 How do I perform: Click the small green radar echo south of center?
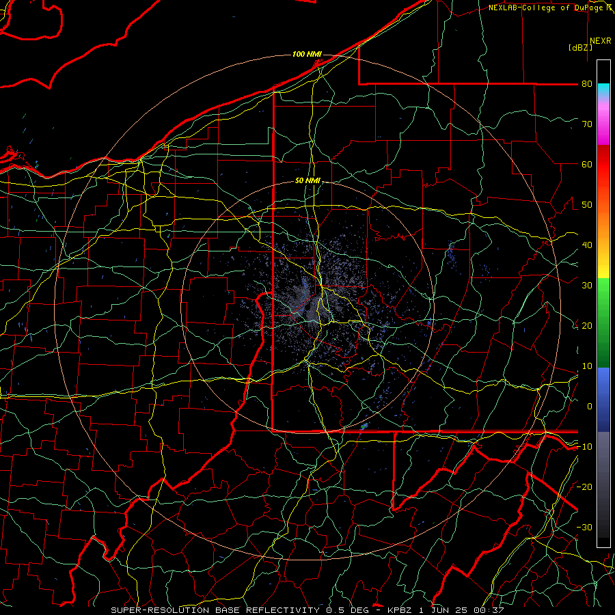pos(365,426)
